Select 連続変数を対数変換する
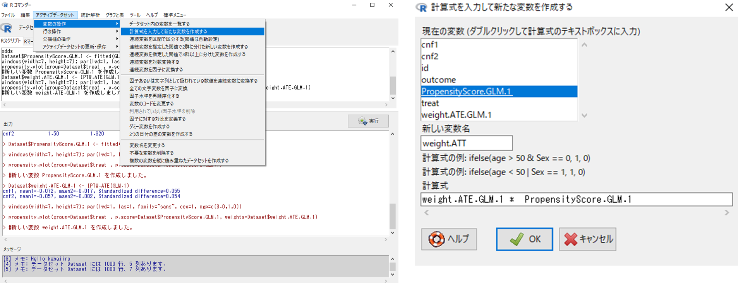Screen dimensions: 738x283 (192, 62)
